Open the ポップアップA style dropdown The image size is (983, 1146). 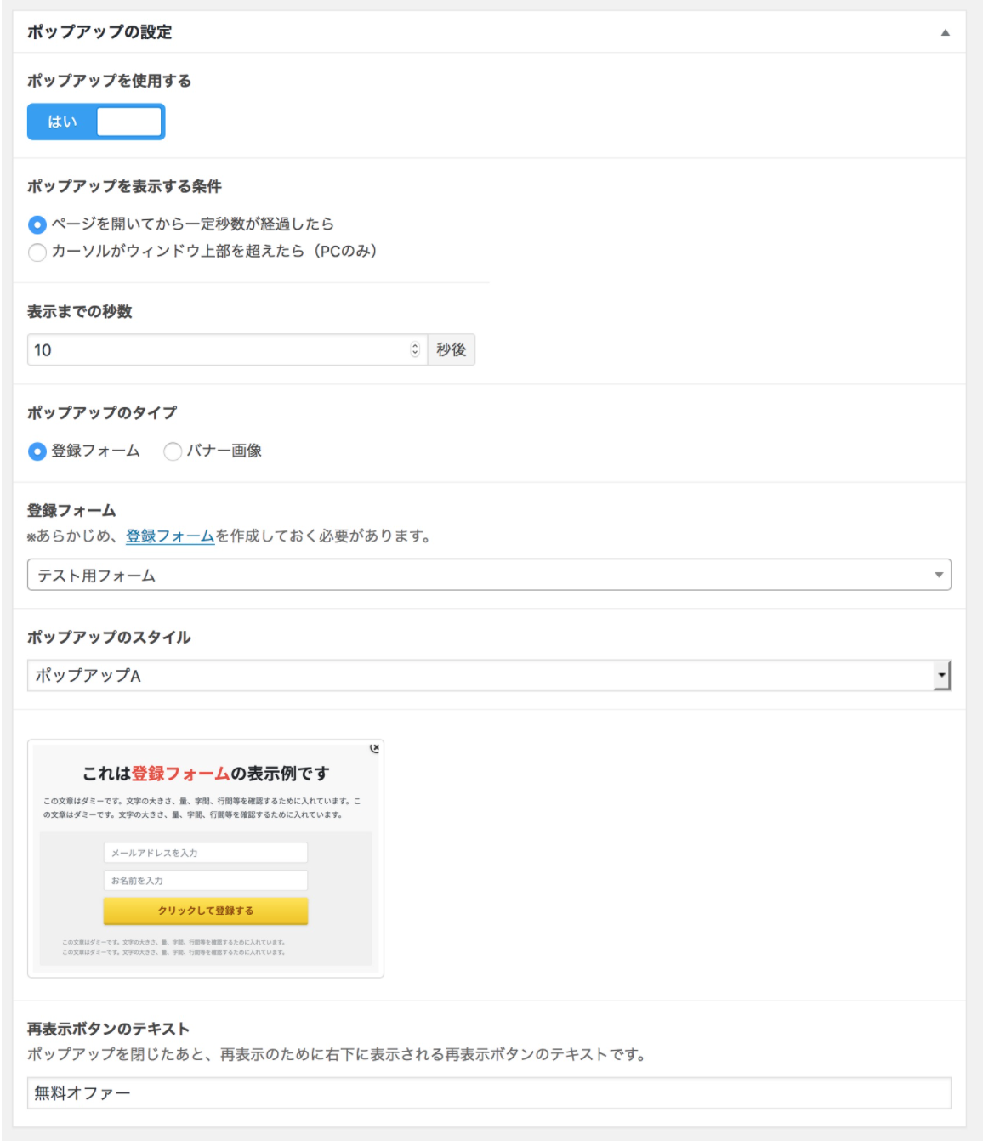489,676
